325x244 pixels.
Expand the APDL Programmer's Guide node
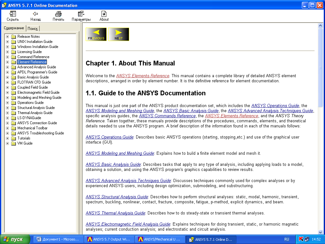[8, 72]
